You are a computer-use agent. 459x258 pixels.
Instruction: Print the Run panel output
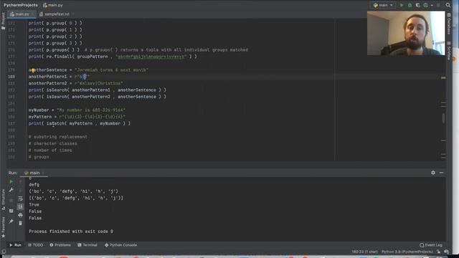point(20,215)
